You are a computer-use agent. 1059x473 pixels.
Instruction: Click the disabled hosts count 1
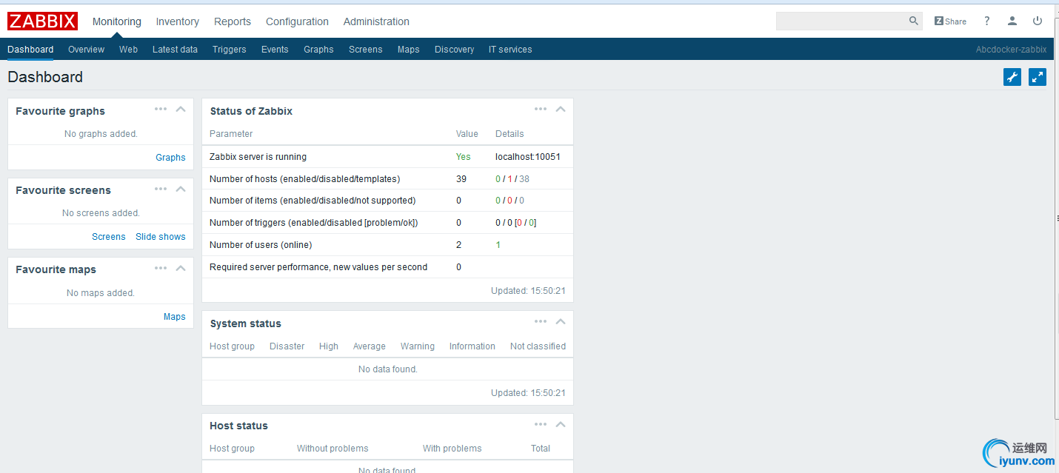pos(510,179)
